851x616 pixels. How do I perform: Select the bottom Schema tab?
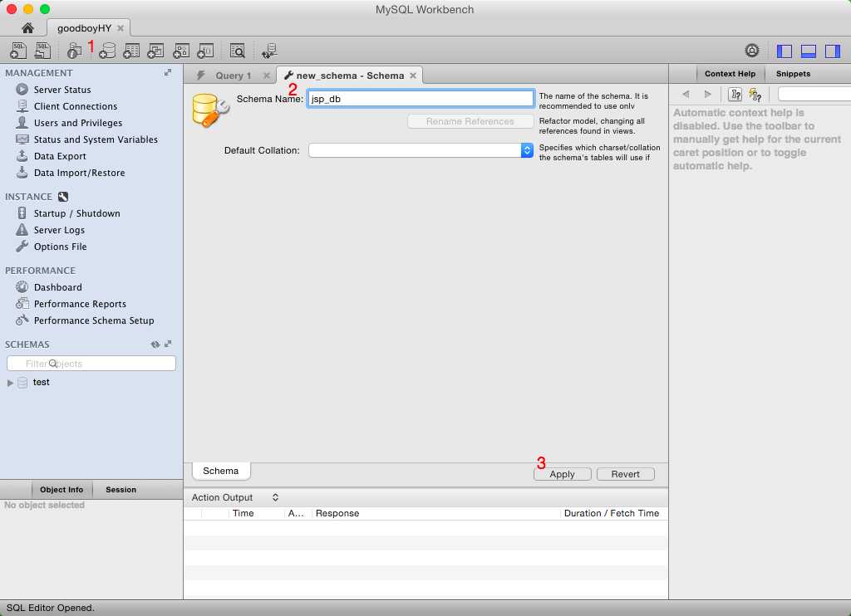pyautogui.click(x=221, y=472)
